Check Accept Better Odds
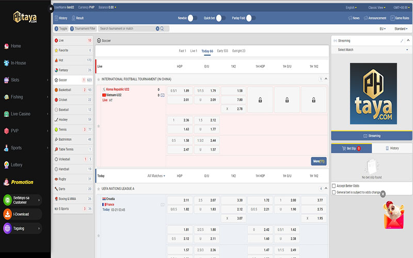Viewport: 413px width, 258px height. click(333, 186)
